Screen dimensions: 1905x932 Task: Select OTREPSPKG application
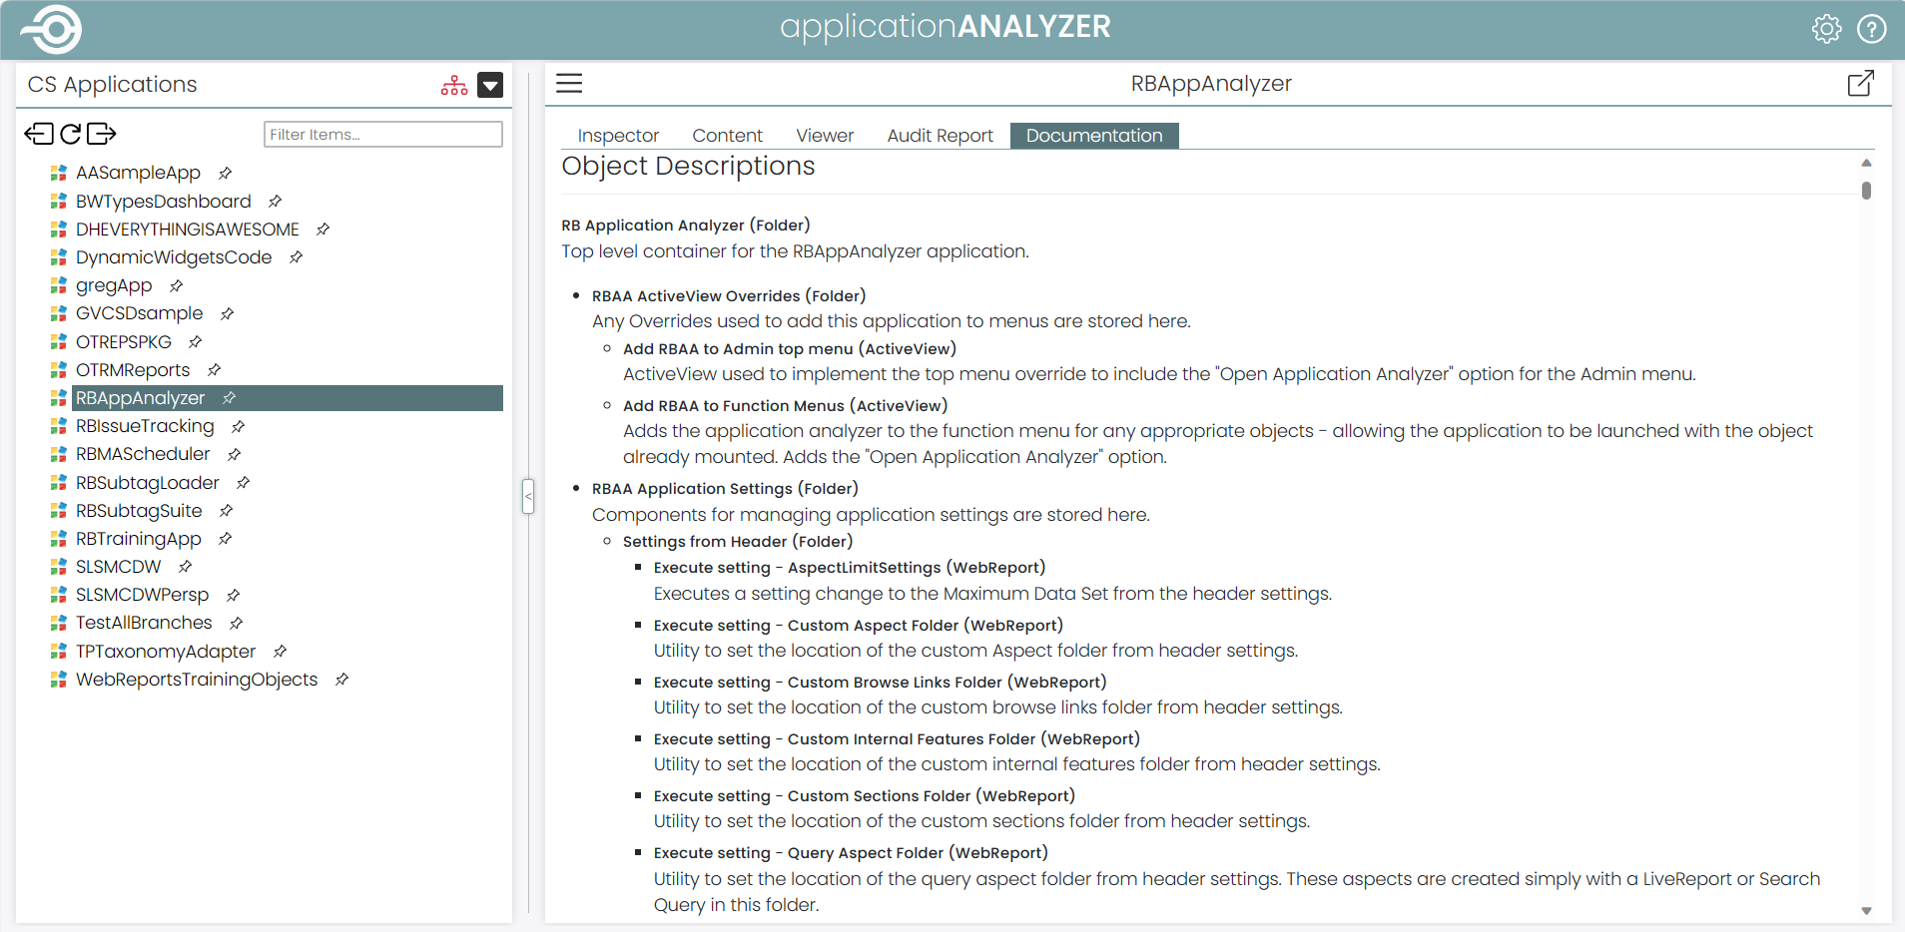point(124,341)
